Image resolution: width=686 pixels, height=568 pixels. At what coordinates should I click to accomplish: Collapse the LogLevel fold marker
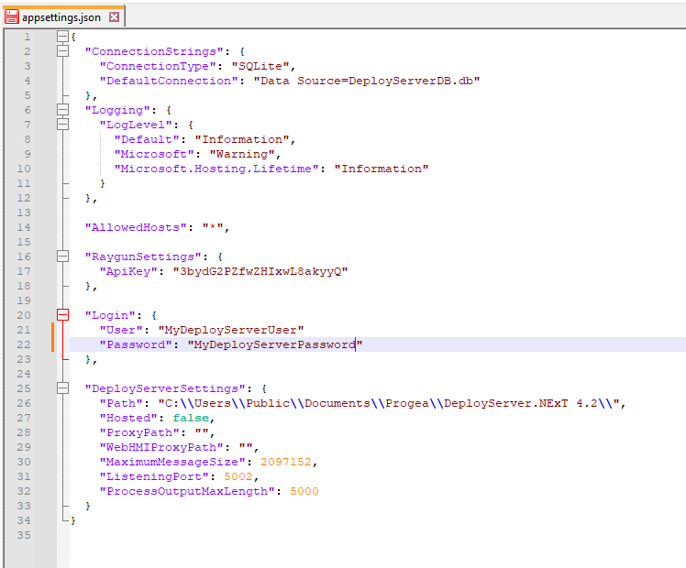(63, 125)
